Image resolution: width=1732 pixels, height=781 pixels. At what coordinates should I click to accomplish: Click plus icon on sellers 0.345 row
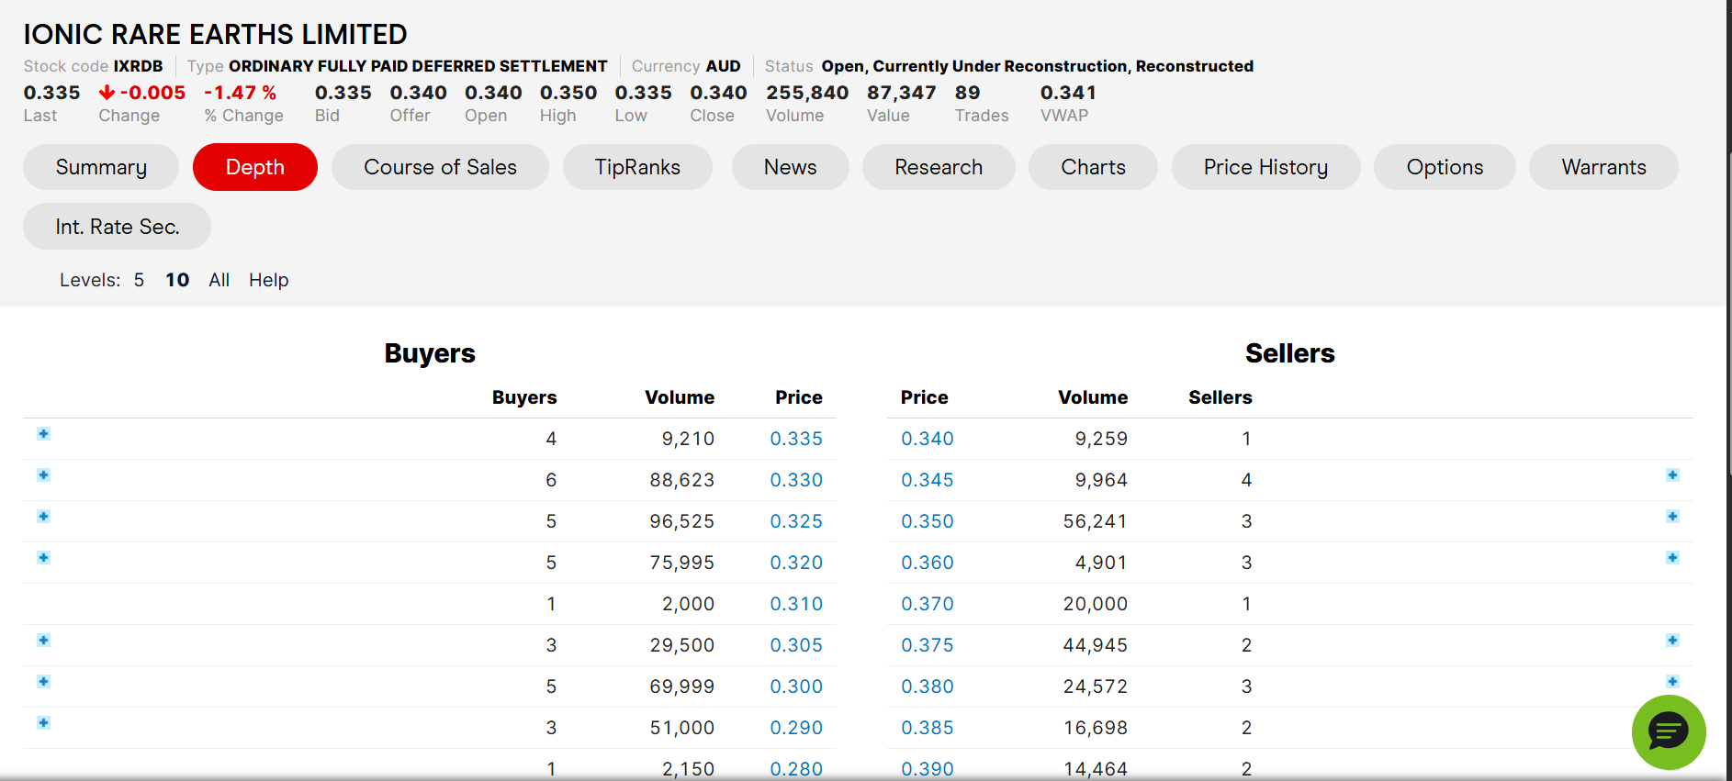click(1672, 475)
